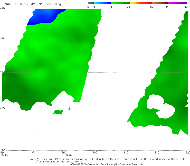Click the title text 'SMAP NRT Winds'

[16, 4]
